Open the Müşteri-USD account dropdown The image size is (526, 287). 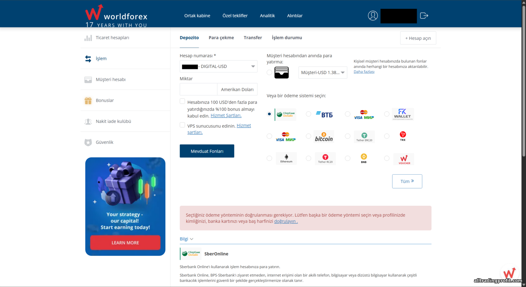323,72
